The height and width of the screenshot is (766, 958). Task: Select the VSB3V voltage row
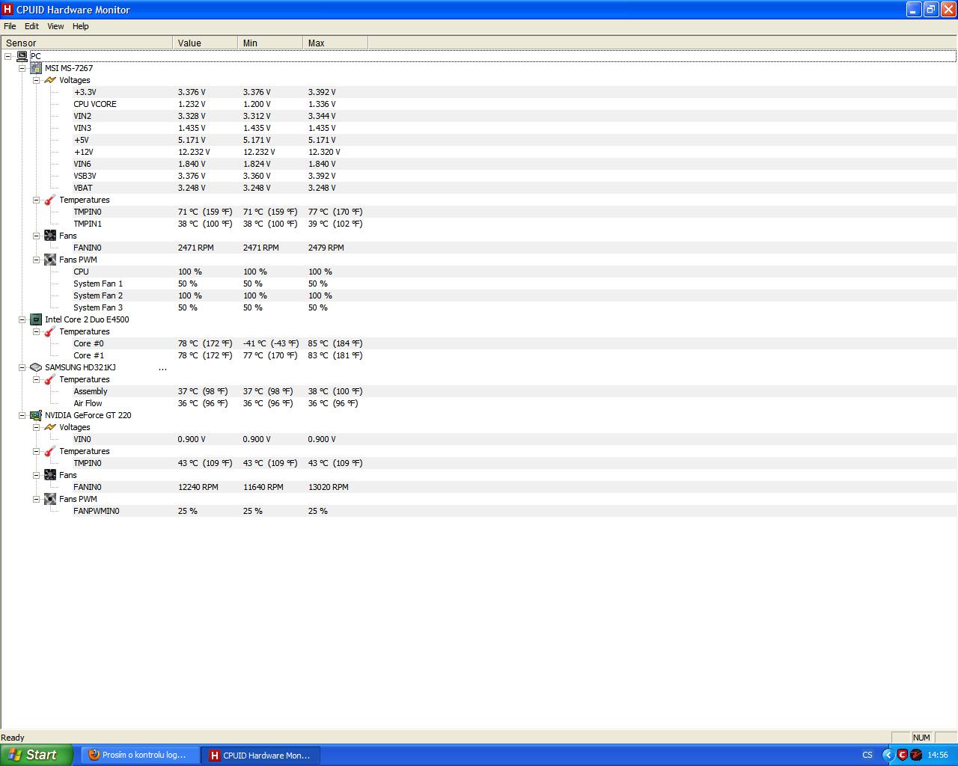coord(479,176)
